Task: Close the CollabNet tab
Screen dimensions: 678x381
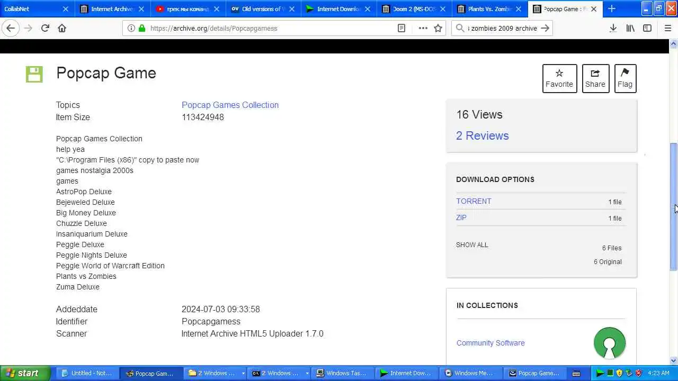Action: [66, 9]
